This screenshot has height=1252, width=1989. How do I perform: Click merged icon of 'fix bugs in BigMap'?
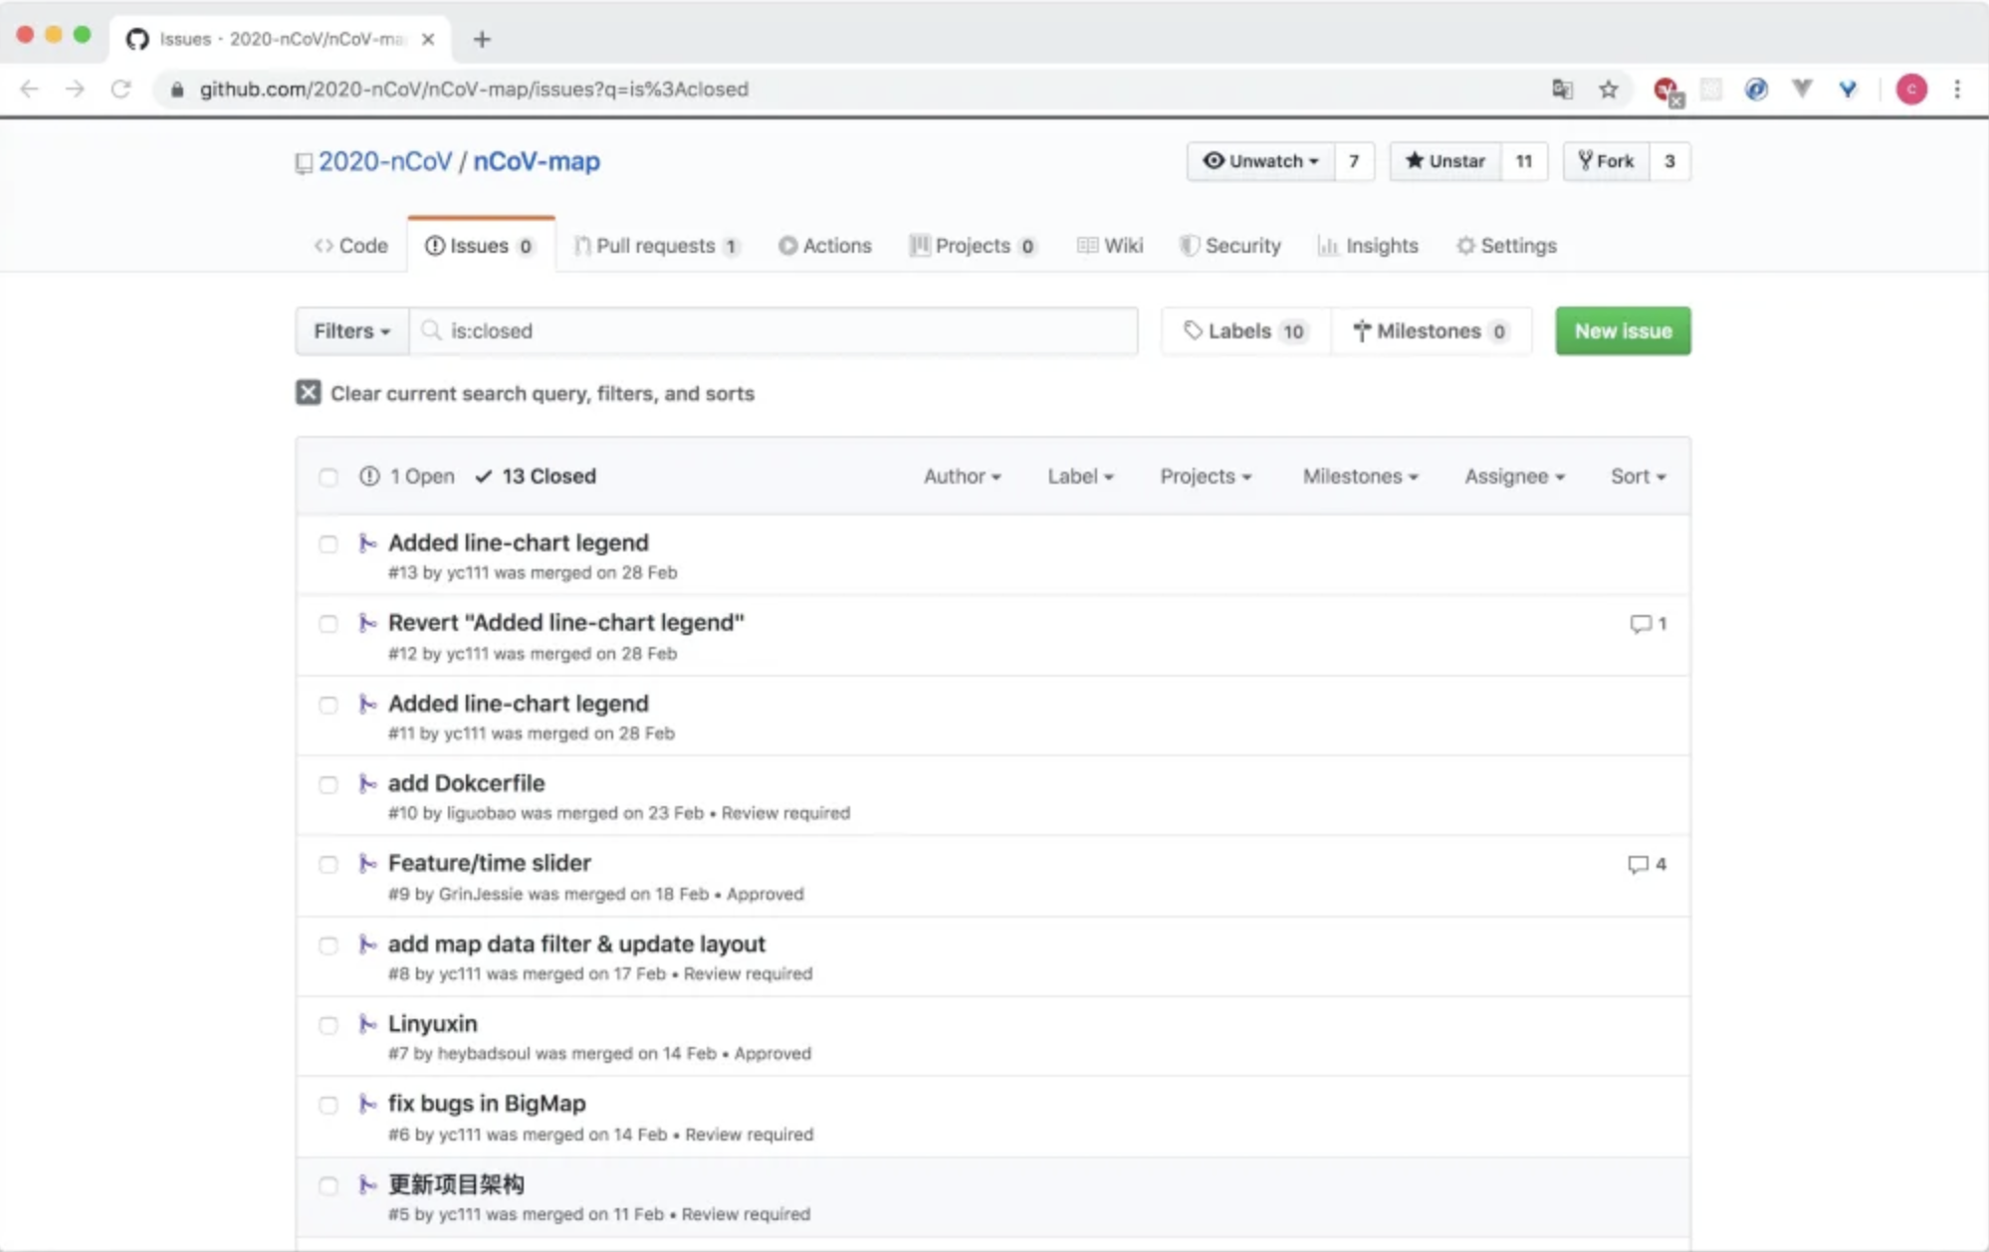click(x=367, y=1105)
